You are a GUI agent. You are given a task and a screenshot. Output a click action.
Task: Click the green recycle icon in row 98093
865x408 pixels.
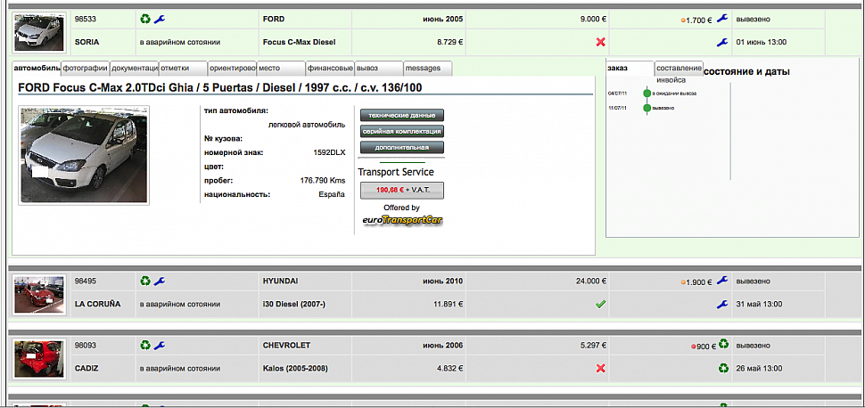tap(145, 345)
